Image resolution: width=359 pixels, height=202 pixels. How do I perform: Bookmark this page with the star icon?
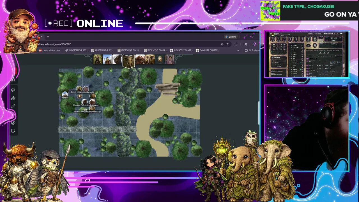click(x=227, y=44)
